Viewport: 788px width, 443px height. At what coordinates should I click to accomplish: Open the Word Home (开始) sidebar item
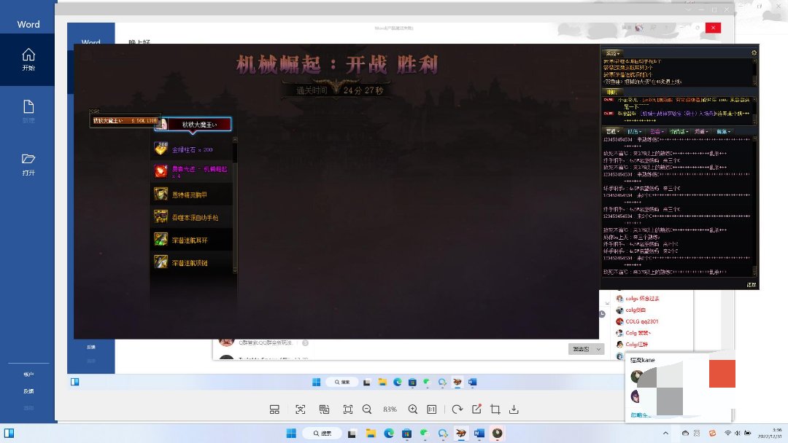click(28, 59)
